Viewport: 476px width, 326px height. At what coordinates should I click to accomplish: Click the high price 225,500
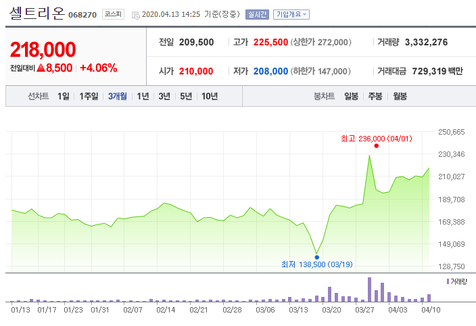coord(270,42)
